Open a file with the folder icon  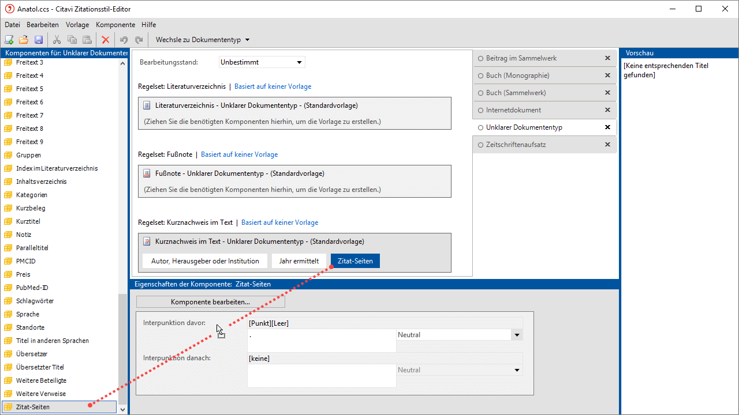24,40
